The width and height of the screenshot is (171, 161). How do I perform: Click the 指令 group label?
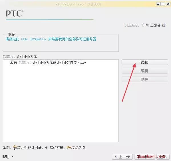(x=11, y=34)
